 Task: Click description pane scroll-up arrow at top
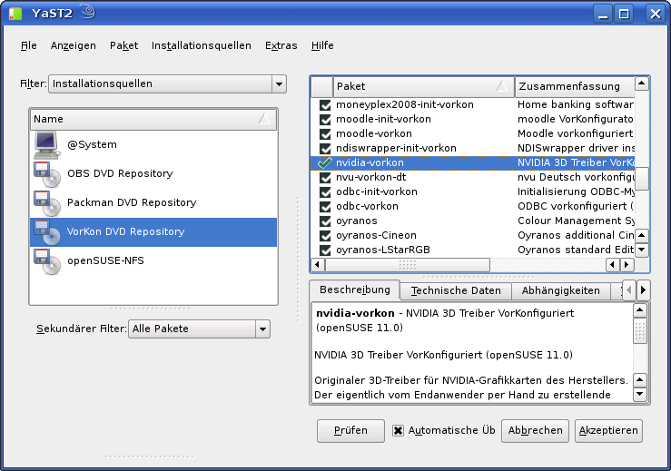[x=639, y=310]
